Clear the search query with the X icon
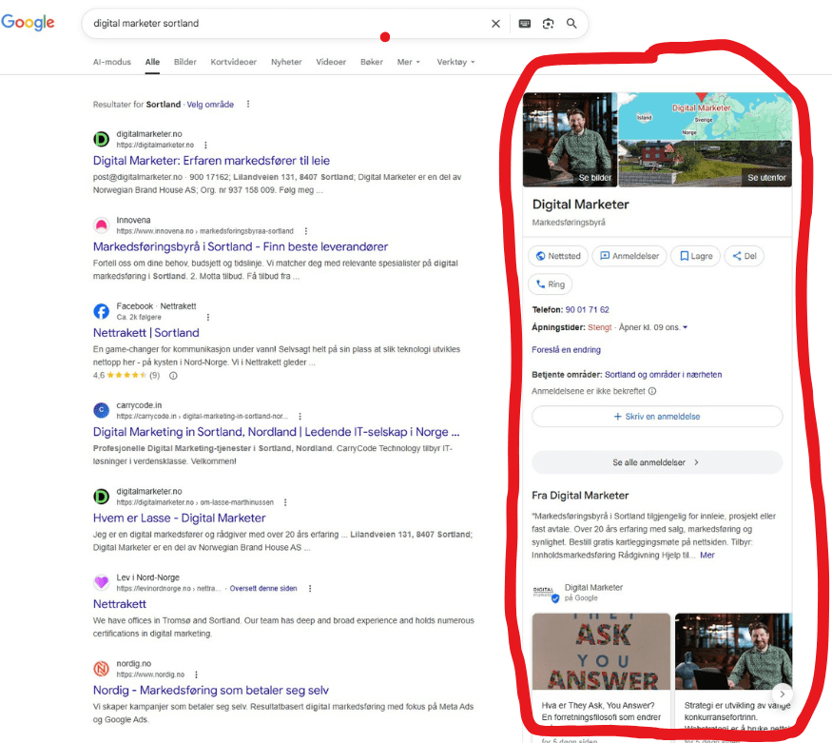Screen dimensions: 832x743 495,24
